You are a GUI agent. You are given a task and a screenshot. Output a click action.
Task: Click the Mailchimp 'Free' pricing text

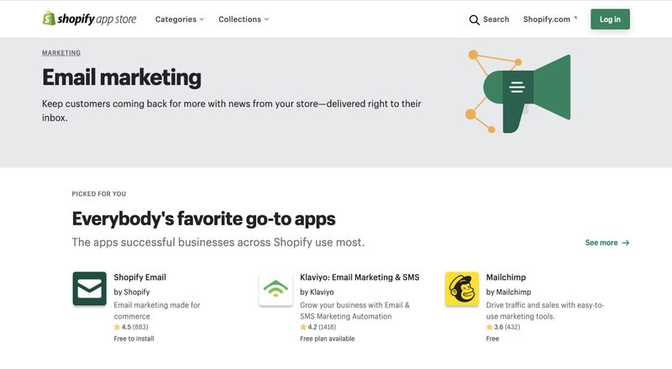(x=492, y=339)
